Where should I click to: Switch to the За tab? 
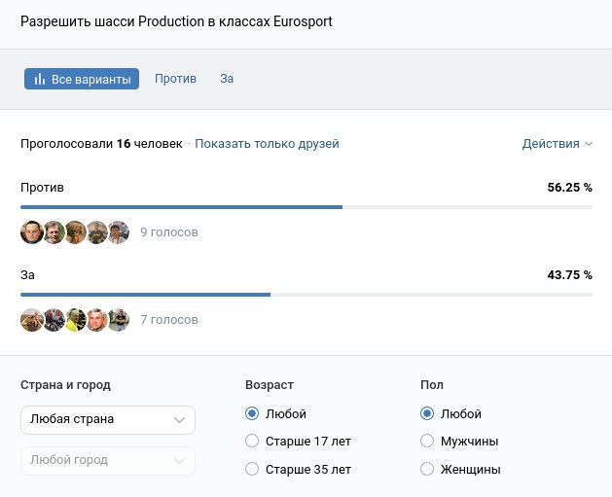pyautogui.click(x=227, y=79)
